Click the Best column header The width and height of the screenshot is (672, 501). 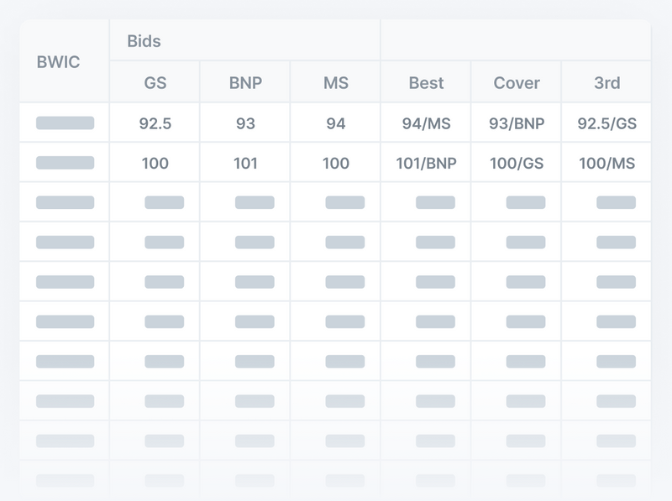pos(427,81)
